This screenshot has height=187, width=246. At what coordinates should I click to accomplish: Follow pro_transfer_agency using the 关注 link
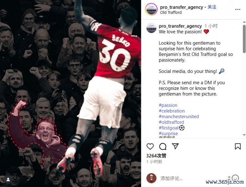212,7
